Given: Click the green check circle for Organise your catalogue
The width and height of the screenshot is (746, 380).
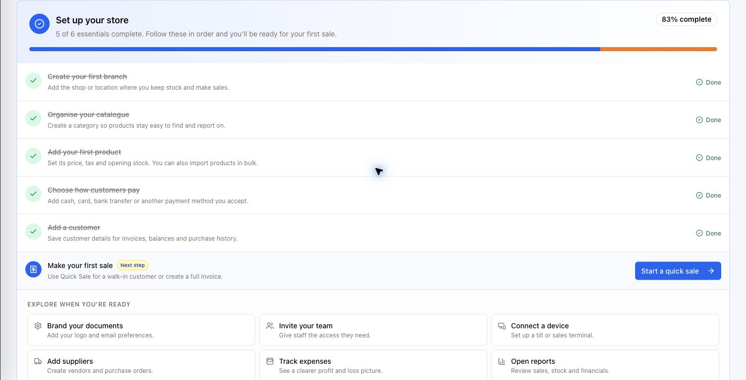Looking at the screenshot, I should (x=33, y=119).
